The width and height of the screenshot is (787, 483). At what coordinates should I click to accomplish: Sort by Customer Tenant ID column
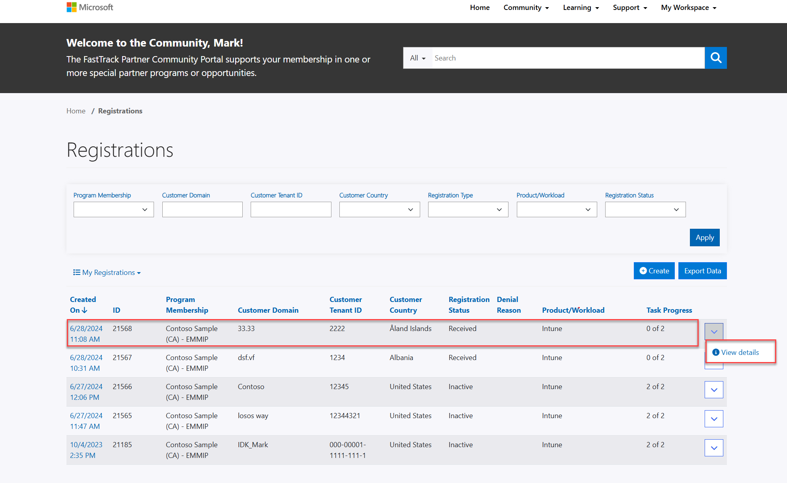tap(346, 305)
